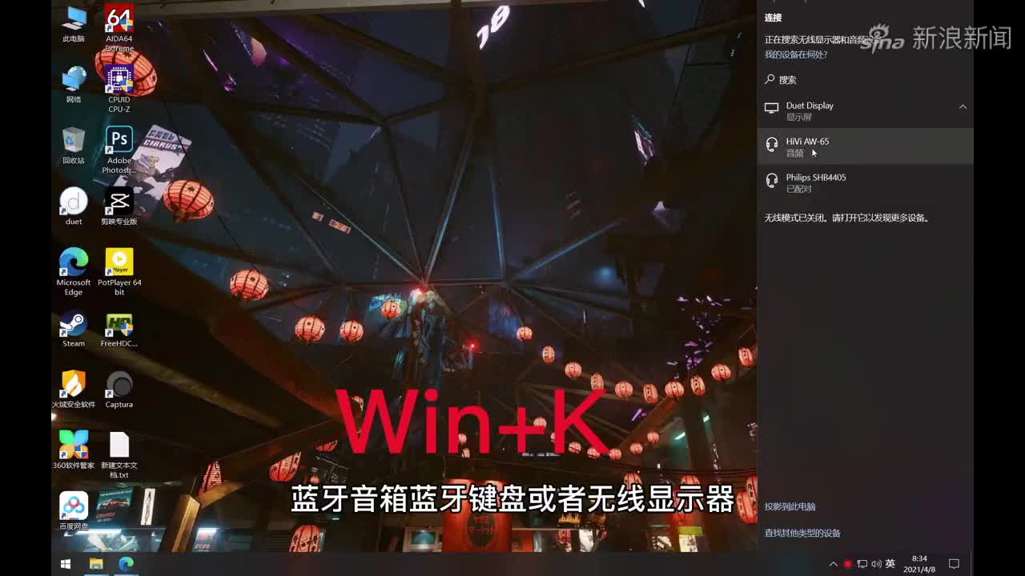The height and width of the screenshot is (576, 1025).
Task: Select the 剪映专业版 desktop shortcut
Action: pyautogui.click(x=119, y=206)
